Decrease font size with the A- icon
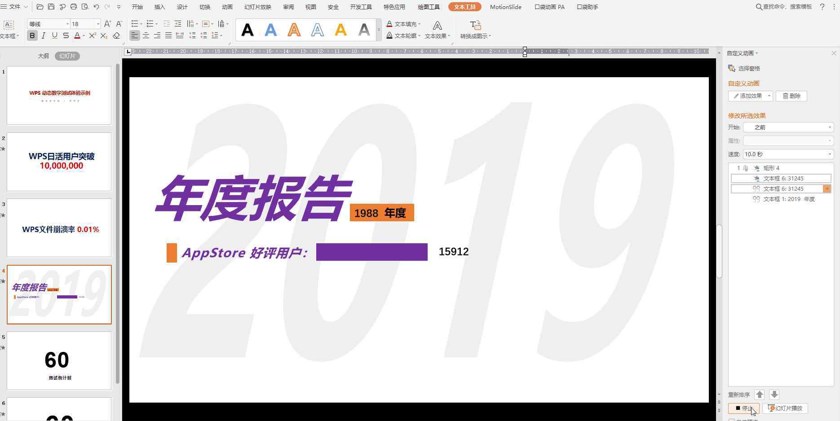 click(x=119, y=24)
